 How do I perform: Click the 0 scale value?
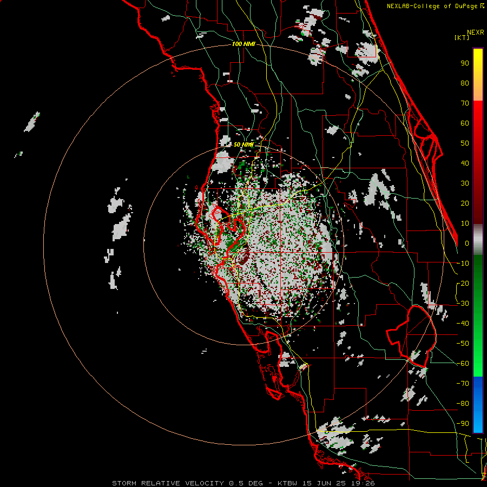point(467,243)
